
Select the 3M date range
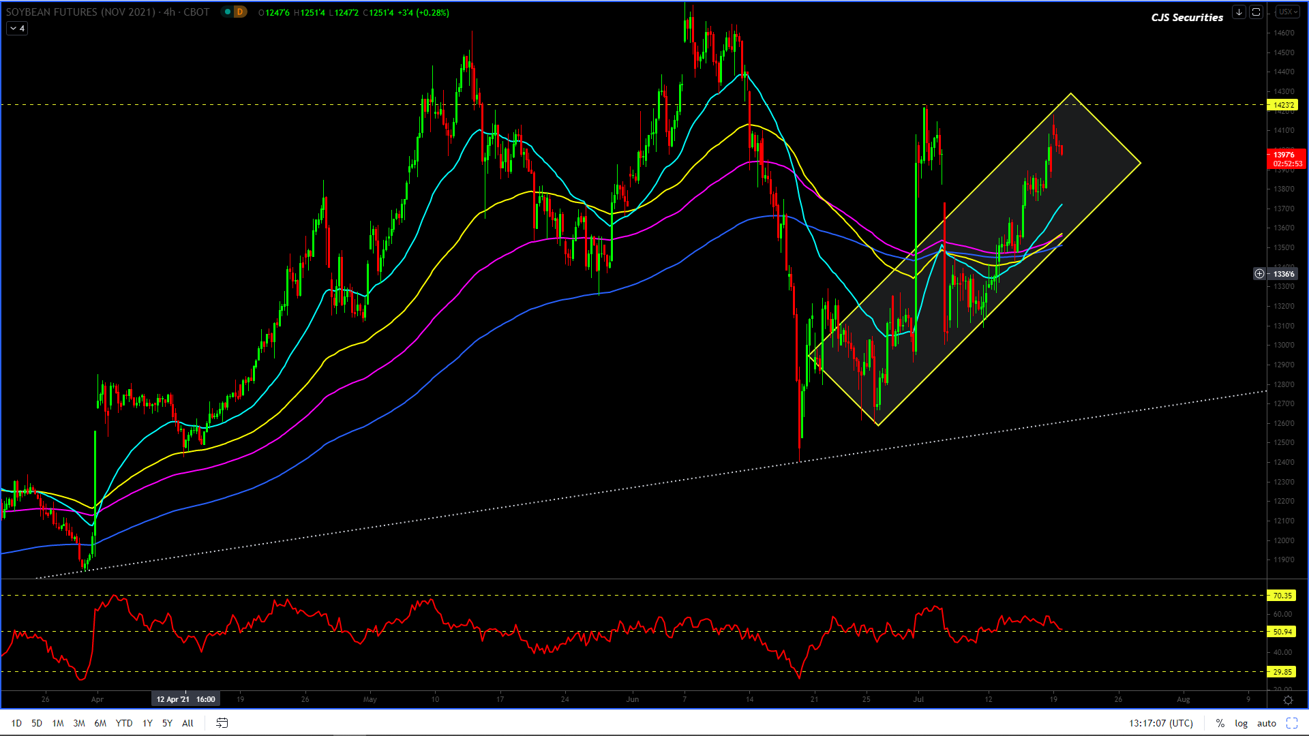79,723
